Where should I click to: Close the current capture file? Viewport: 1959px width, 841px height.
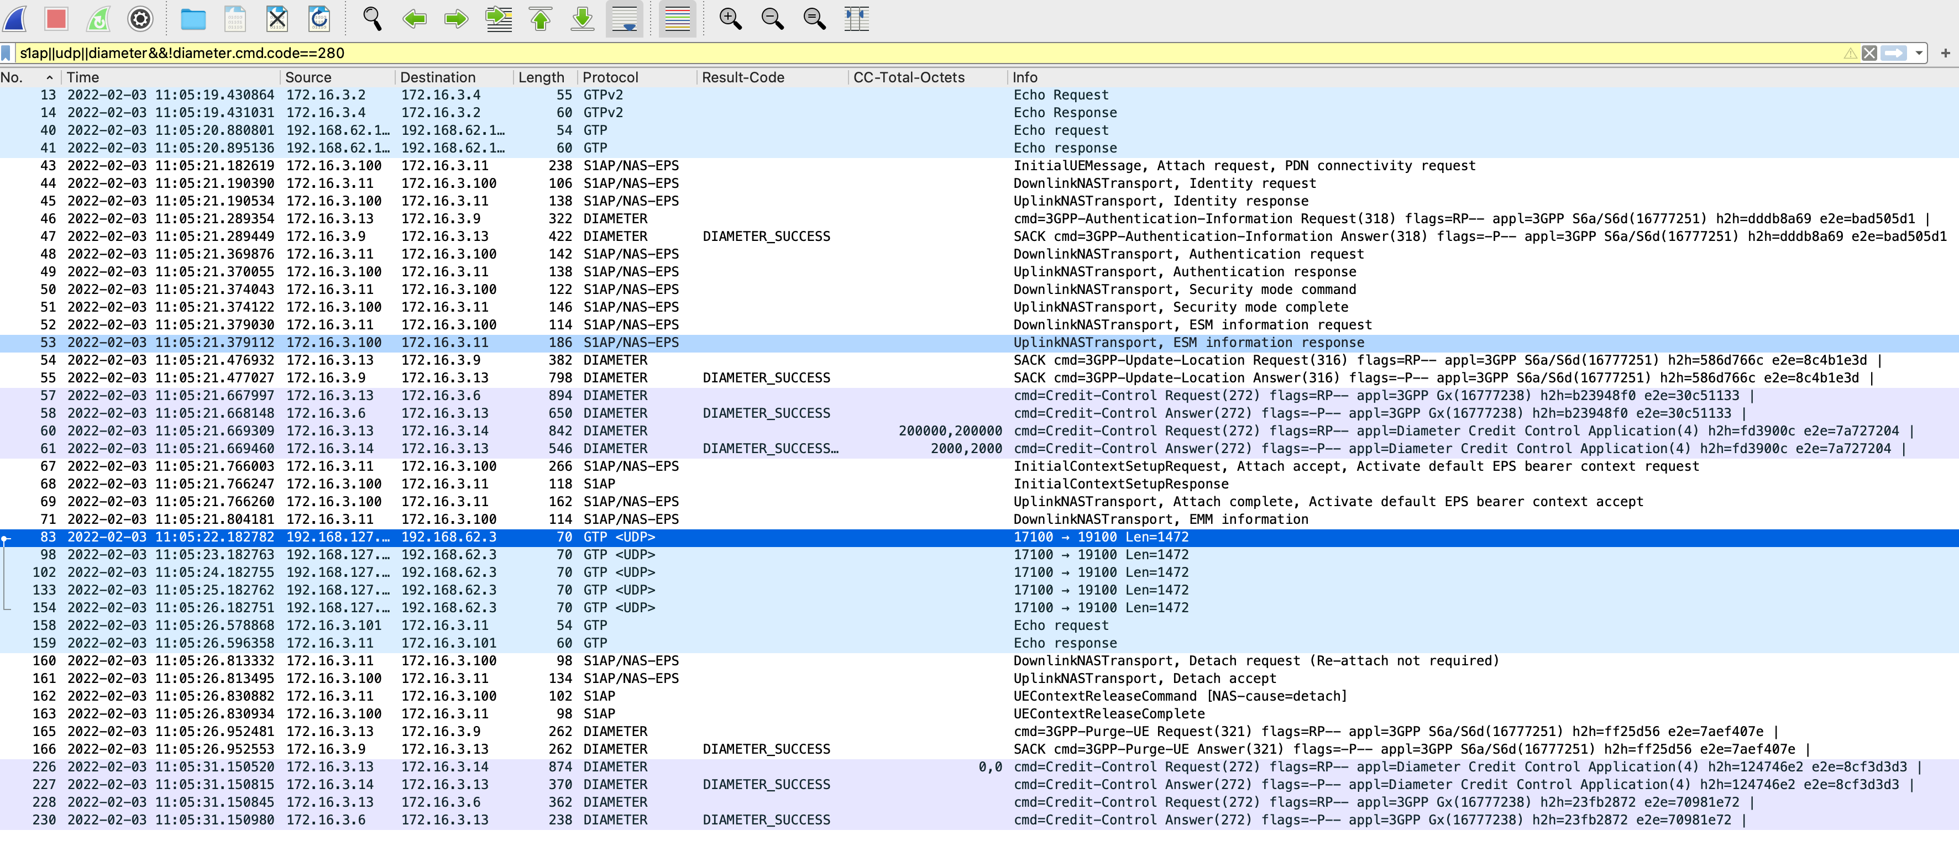coord(277,19)
